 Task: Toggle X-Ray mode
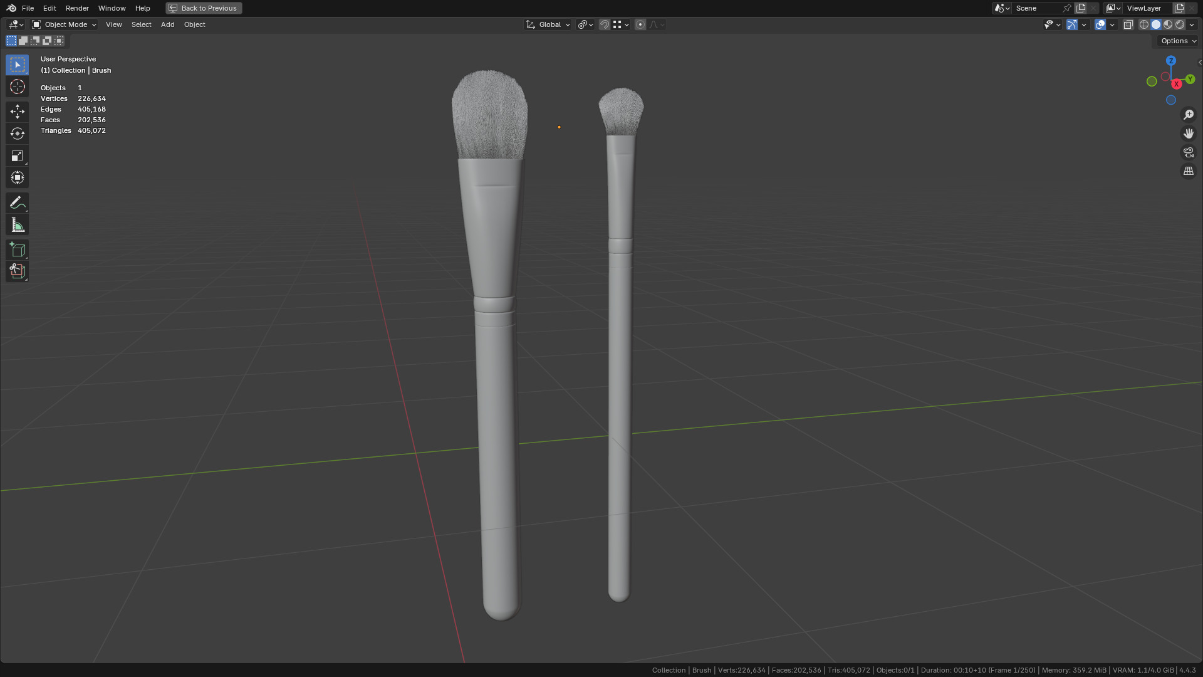(1128, 24)
